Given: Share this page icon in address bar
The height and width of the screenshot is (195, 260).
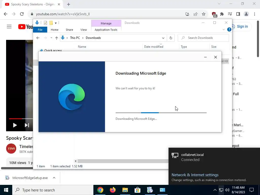Looking at the screenshot, I should coord(196,14).
